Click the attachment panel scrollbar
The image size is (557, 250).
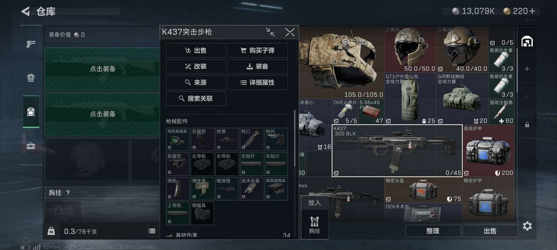(294, 138)
